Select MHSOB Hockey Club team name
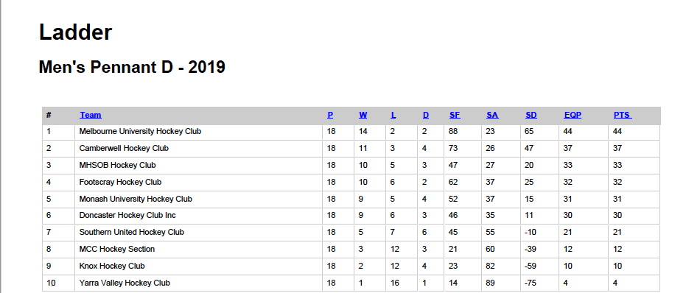This screenshot has height=293, width=700. [x=117, y=165]
